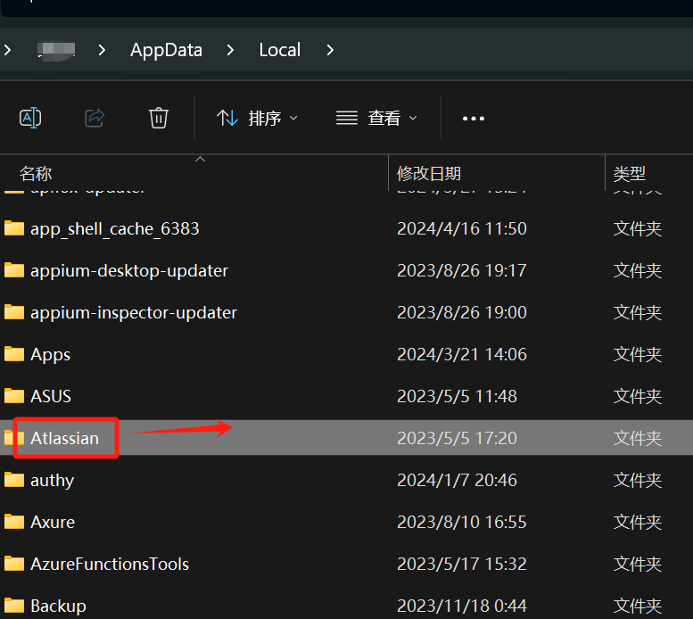693x619 pixels.
Task: Open the three-dots more options menu
Action: click(x=473, y=118)
